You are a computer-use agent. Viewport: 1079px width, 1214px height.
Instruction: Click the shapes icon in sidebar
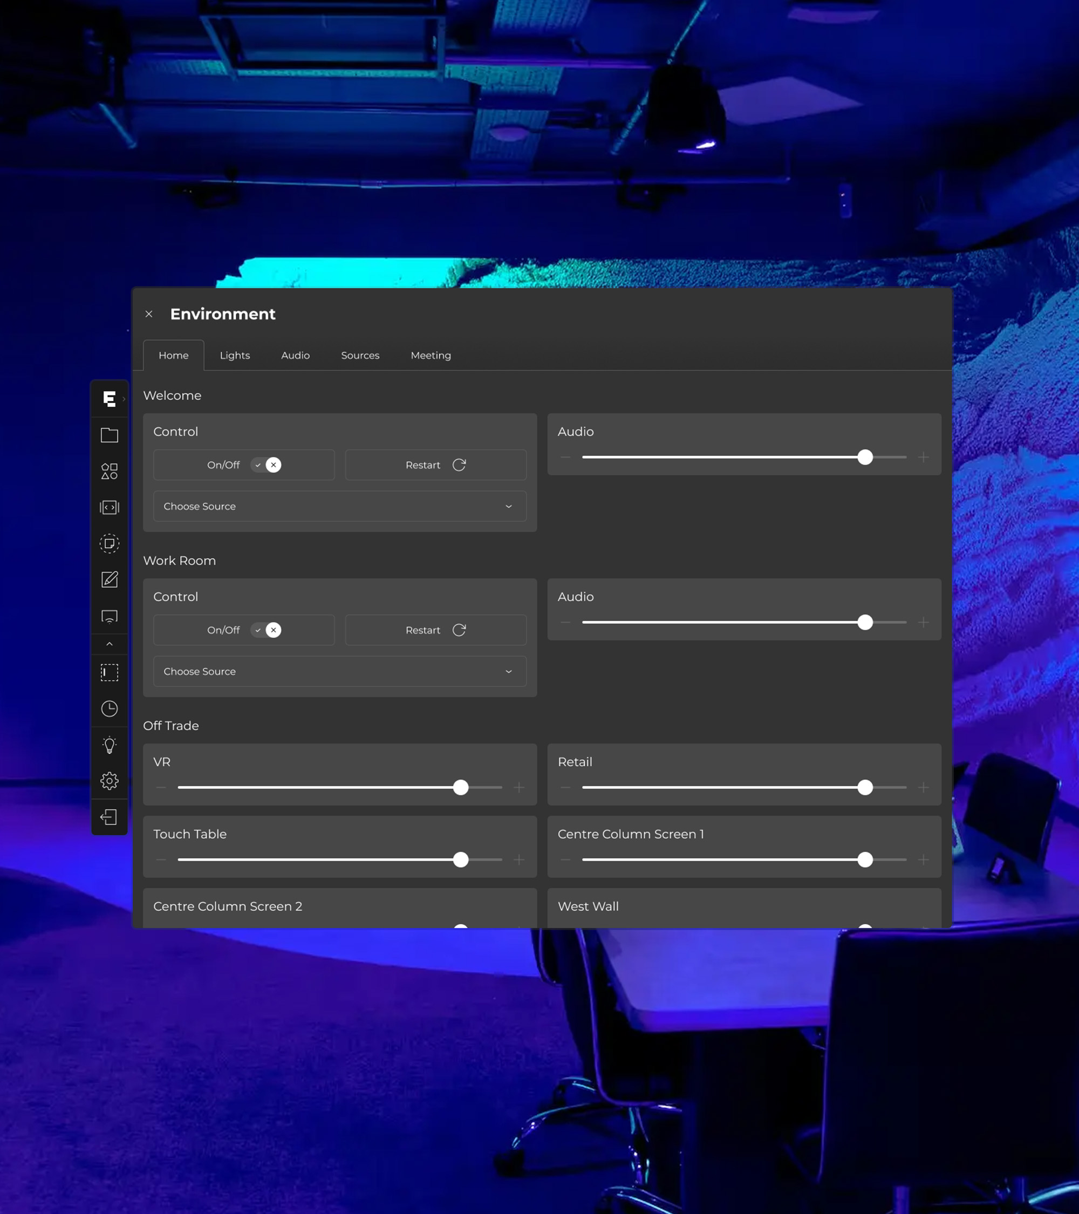pyautogui.click(x=110, y=472)
